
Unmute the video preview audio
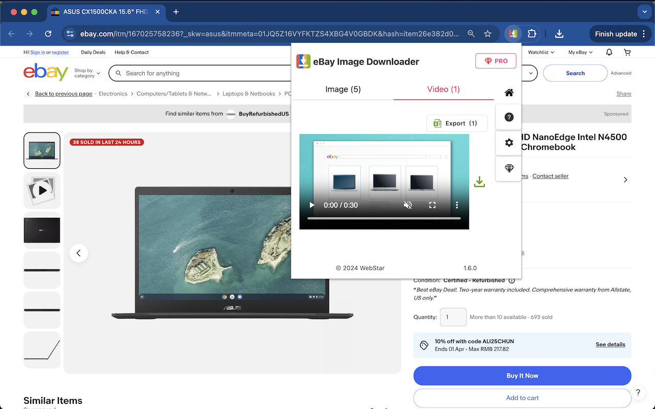click(x=408, y=205)
